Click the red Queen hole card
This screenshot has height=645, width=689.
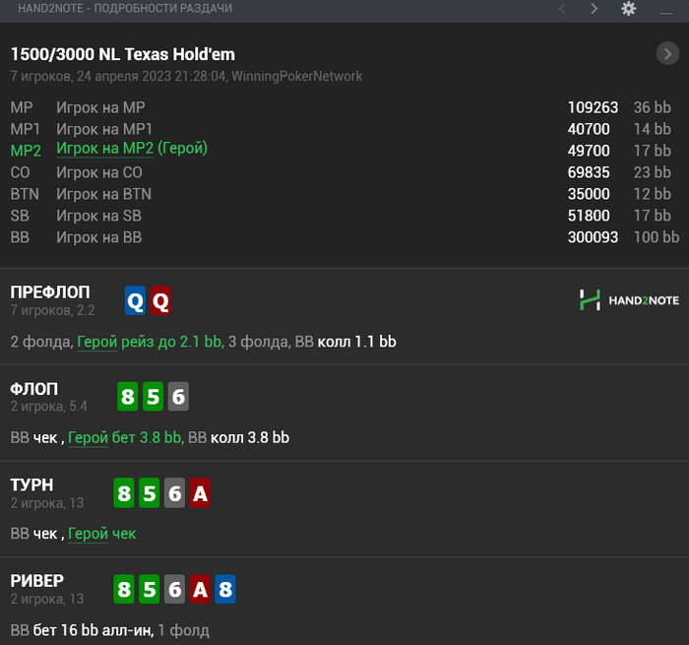(160, 301)
